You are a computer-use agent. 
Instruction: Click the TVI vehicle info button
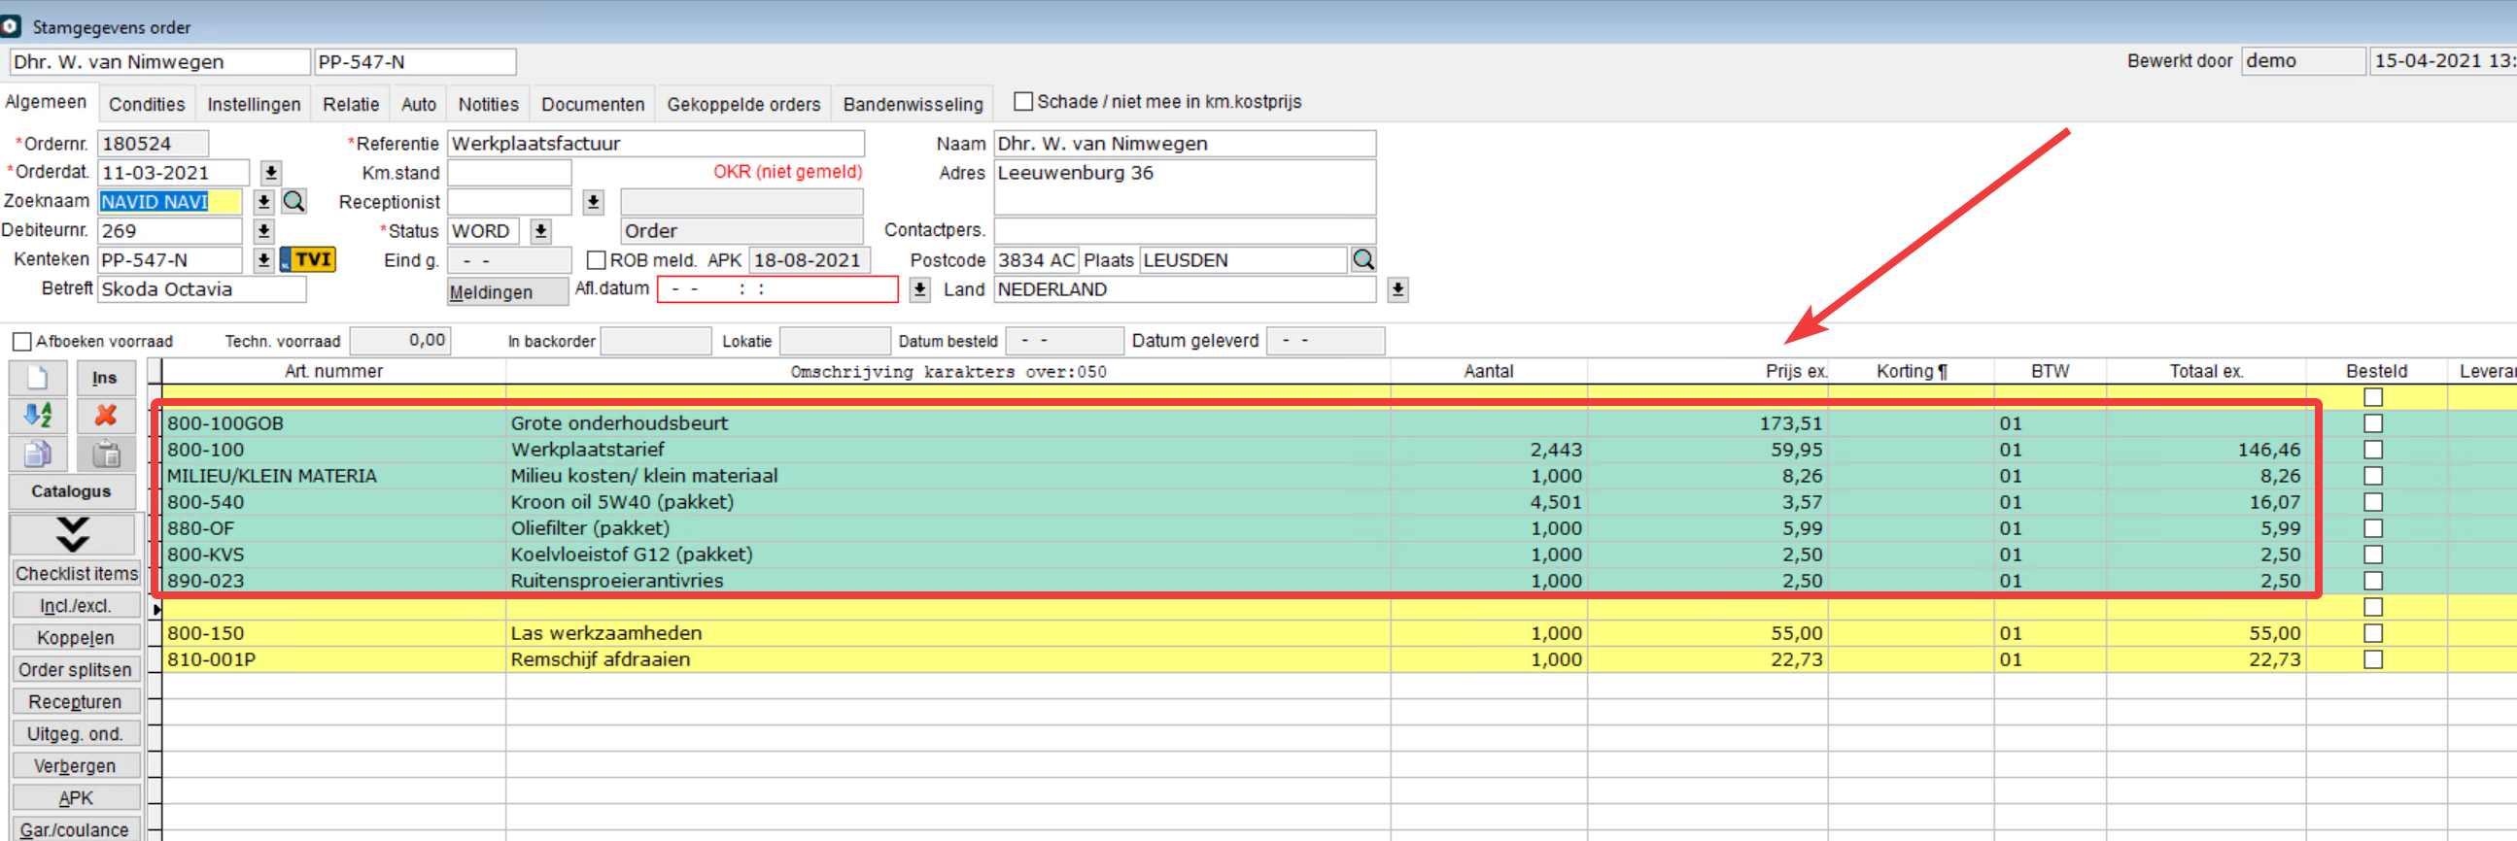click(309, 260)
